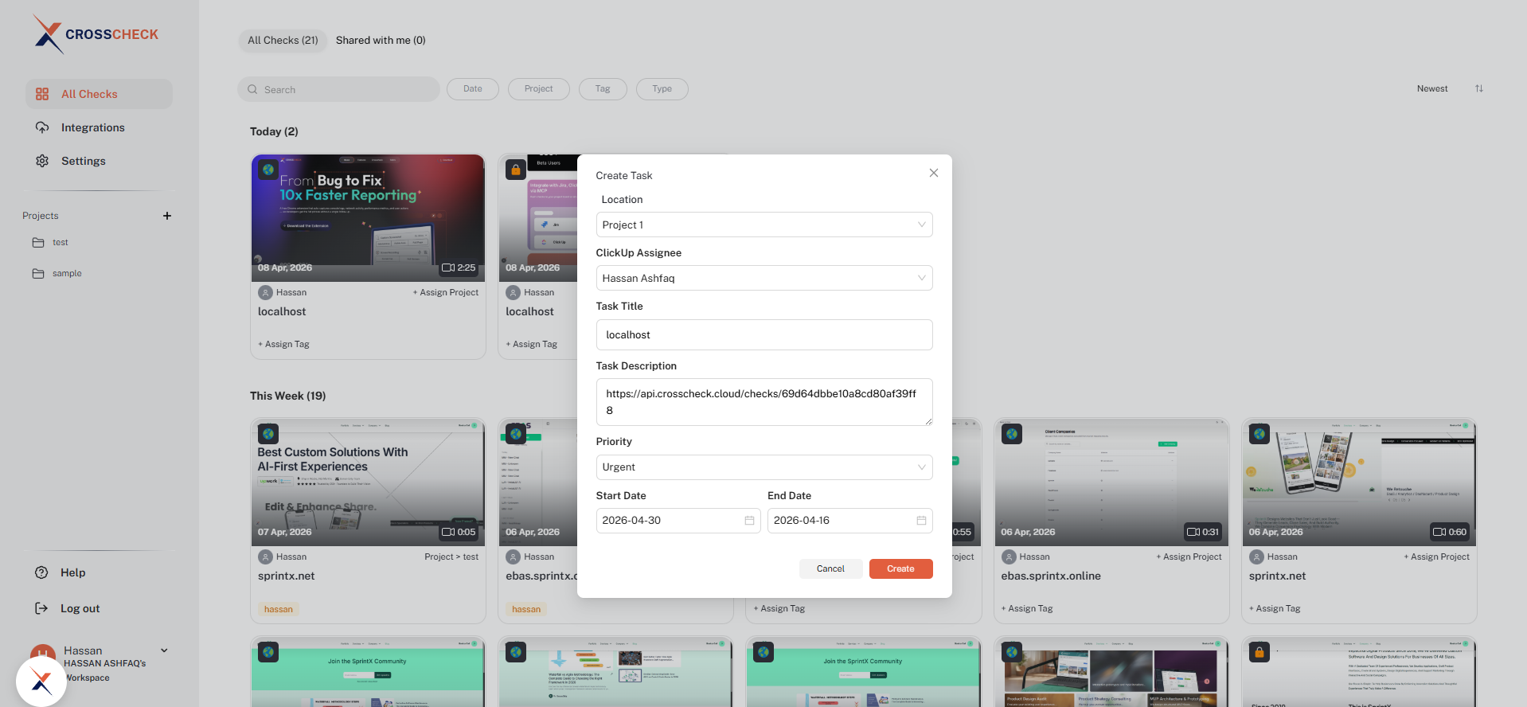1527x707 pixels.
Task: Click the ebas.sprintx.online card title
Action: pos(1051,576)
